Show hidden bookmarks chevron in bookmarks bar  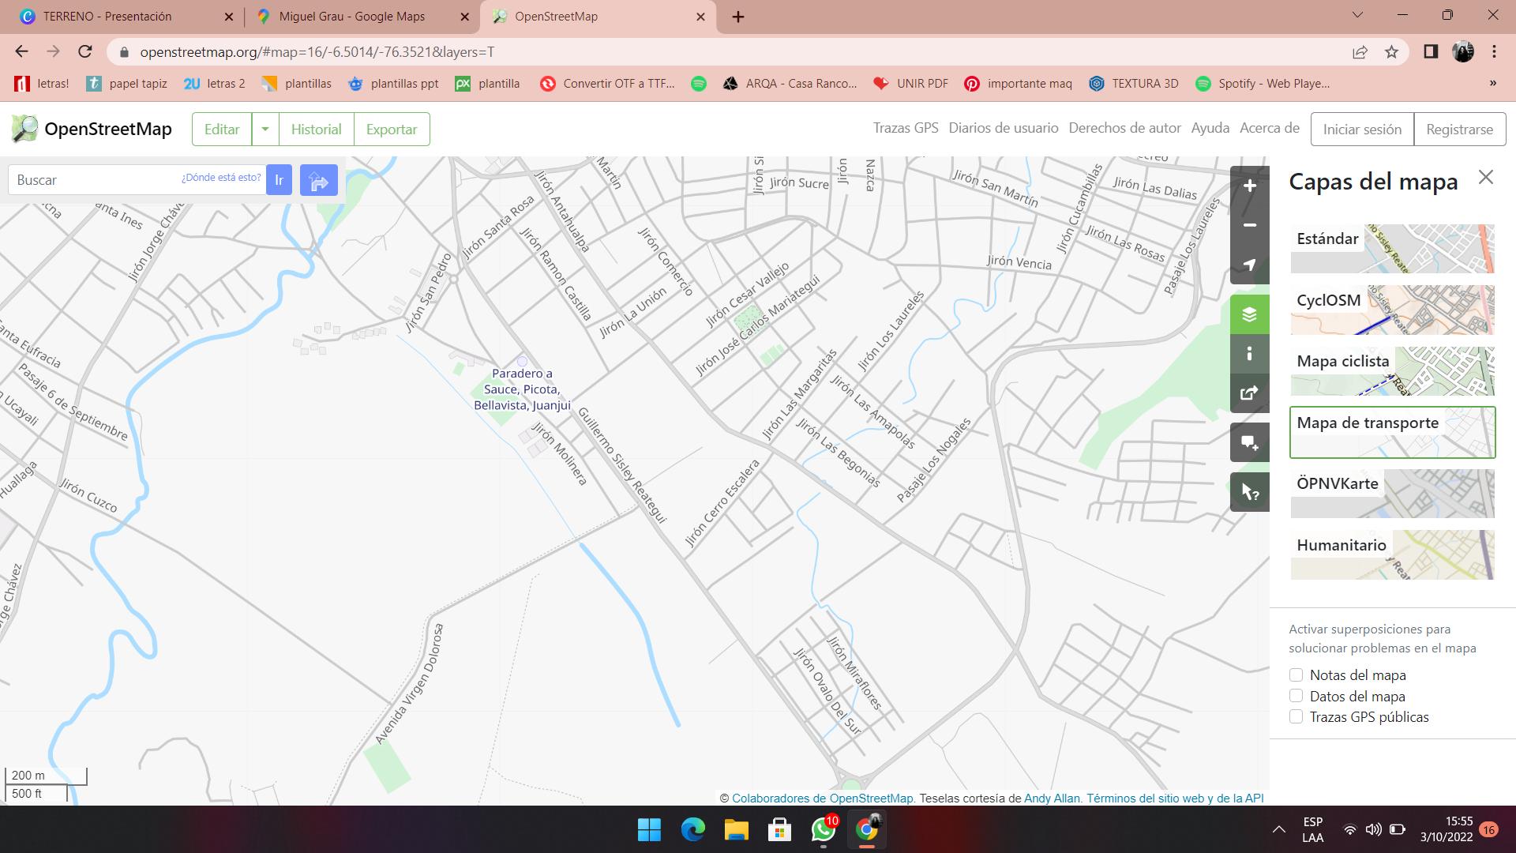(1492, 83)
